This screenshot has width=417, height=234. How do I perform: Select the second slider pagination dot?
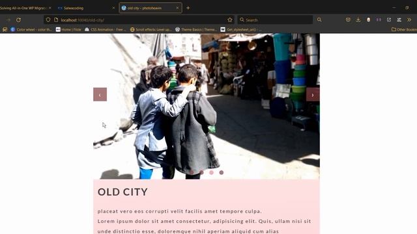201,172
